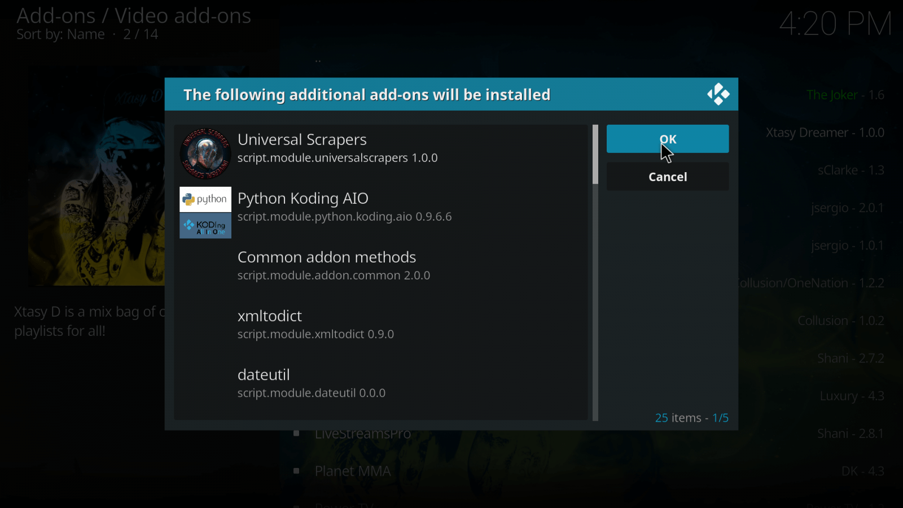Click Collusion - 1.0.2 entry

pyautogui.click(x=841, y=321)
